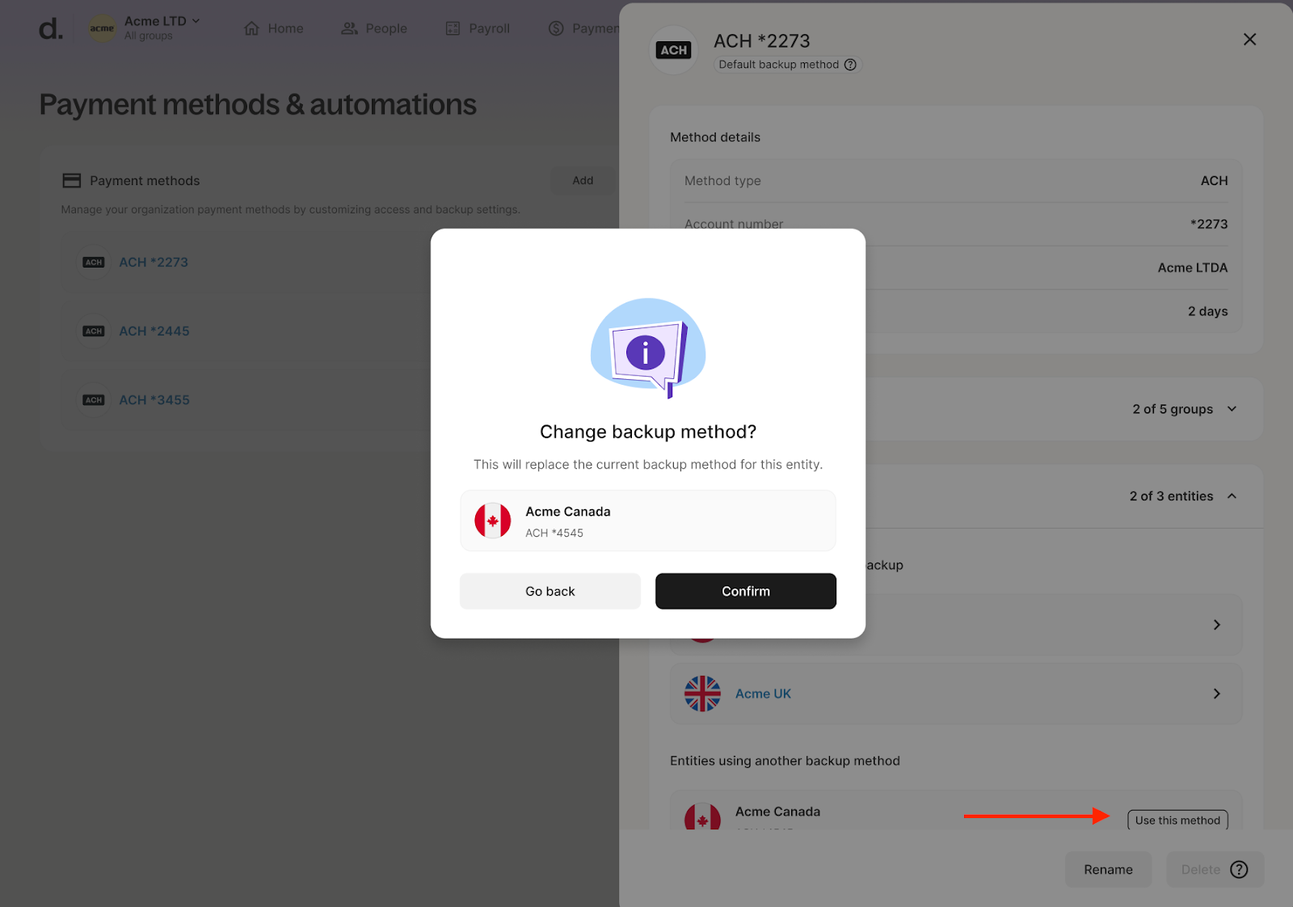Click the ACH badge icon in panel header

[x=673, y=50]
